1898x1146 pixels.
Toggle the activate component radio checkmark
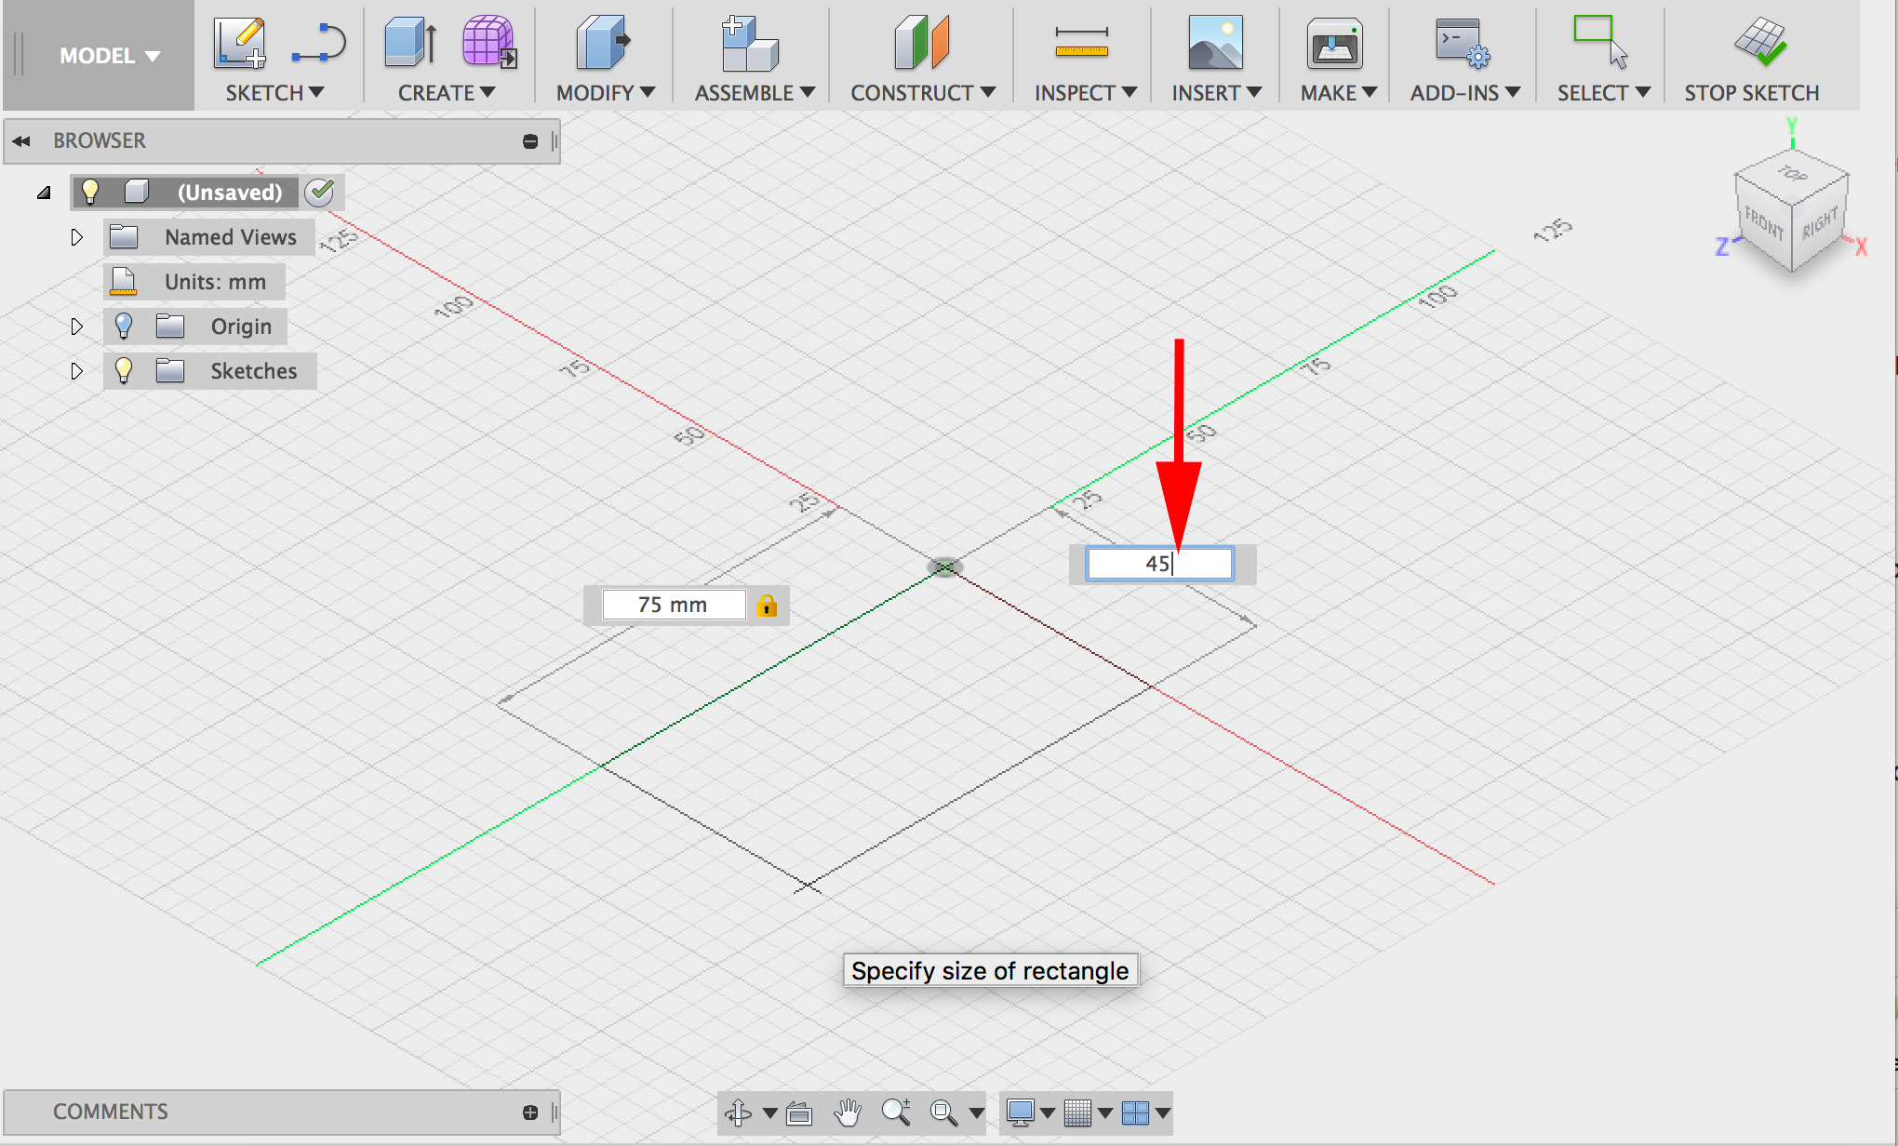point(320,193)
